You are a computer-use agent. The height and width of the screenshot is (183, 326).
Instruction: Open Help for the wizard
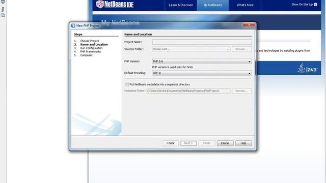click(x=243, y=143)
